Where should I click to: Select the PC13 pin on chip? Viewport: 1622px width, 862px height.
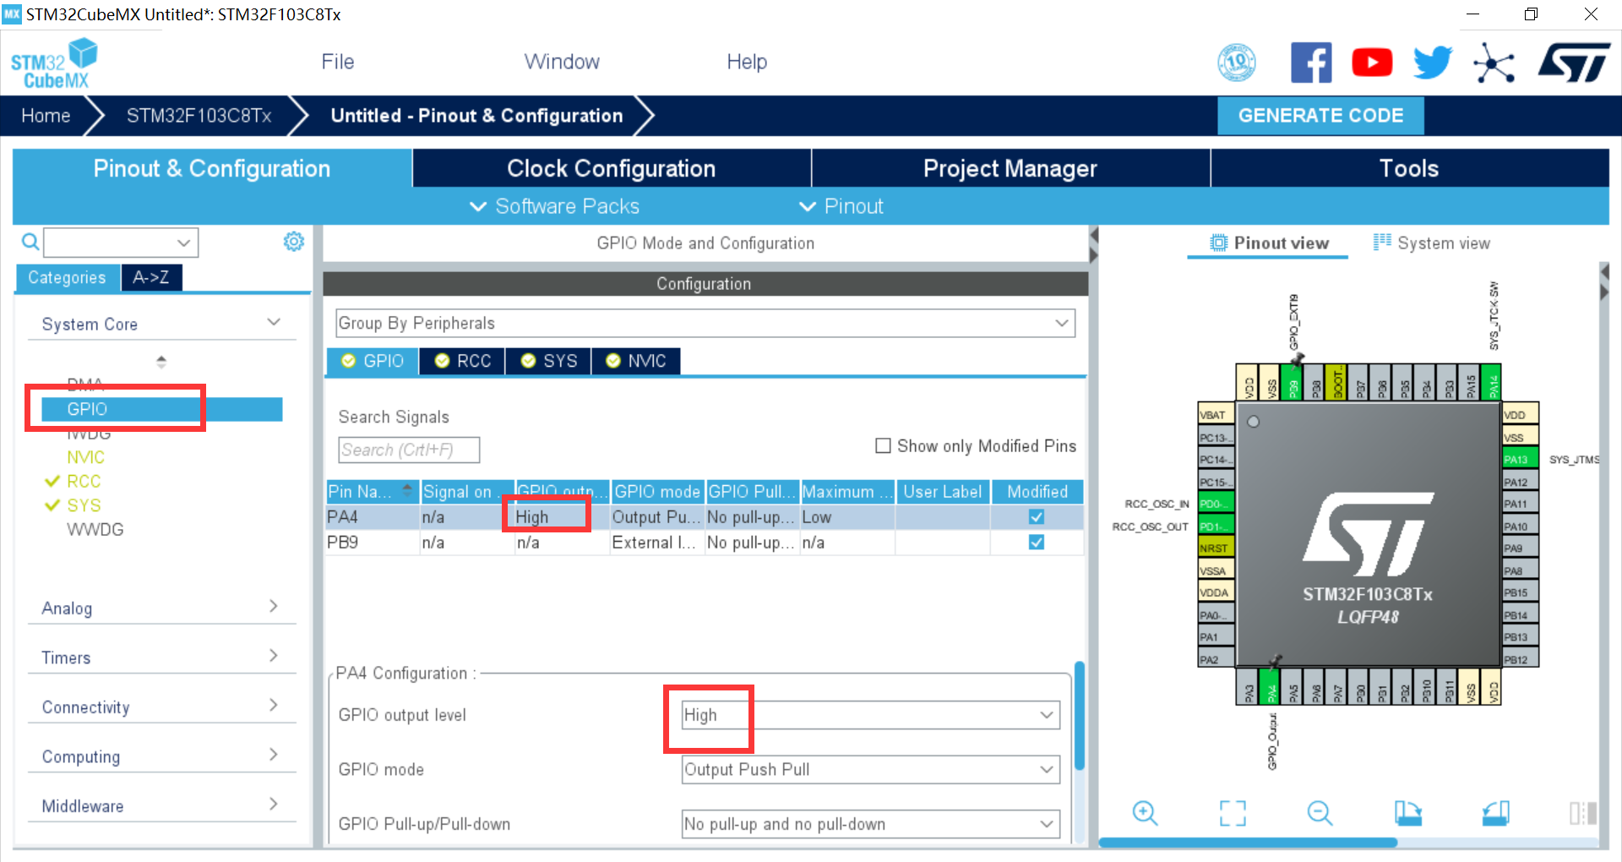click(1216, 437)
